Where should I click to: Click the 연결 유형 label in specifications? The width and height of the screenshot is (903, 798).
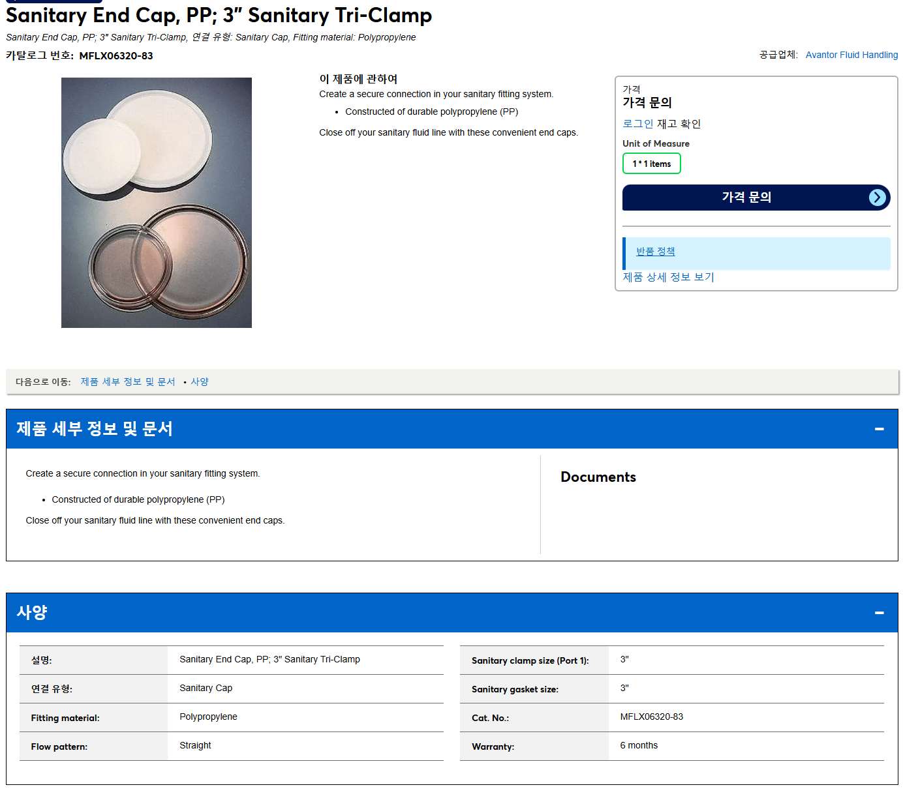click(x=52, y=689)
